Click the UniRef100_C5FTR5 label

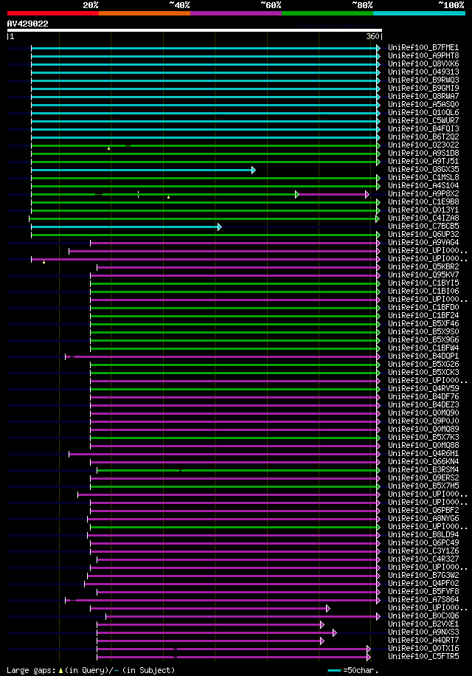click(423, 656)
